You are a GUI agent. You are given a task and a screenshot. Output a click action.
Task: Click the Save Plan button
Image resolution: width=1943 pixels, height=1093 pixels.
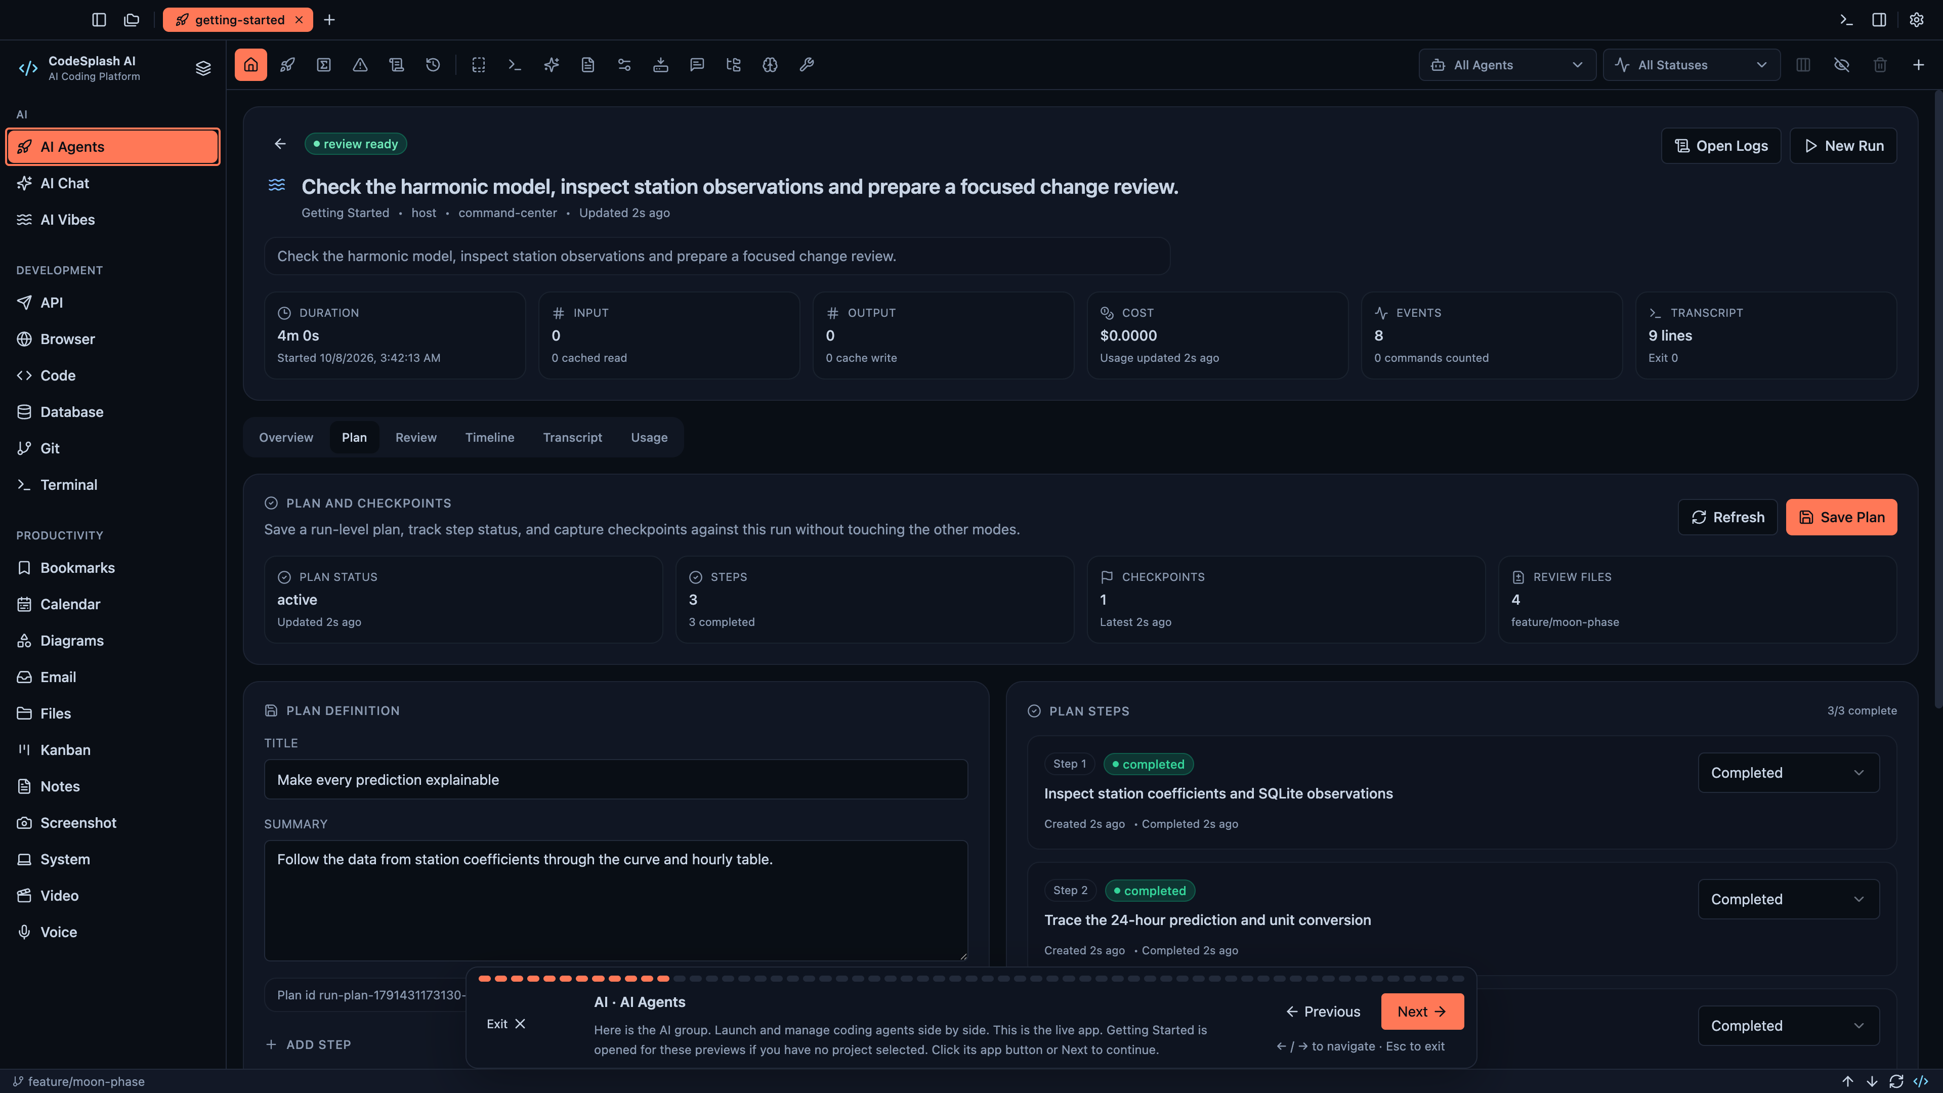pos(1841,518)
